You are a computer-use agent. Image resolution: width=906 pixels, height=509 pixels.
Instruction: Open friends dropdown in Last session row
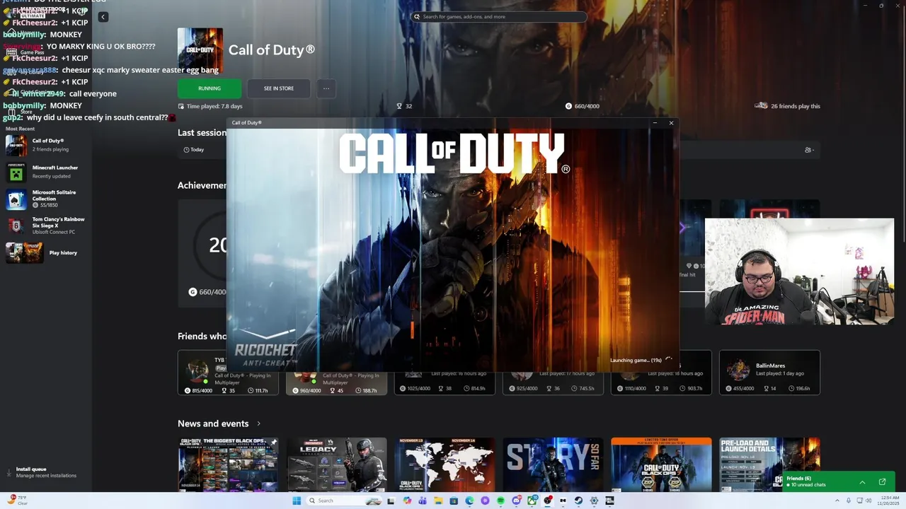[809, 150]
